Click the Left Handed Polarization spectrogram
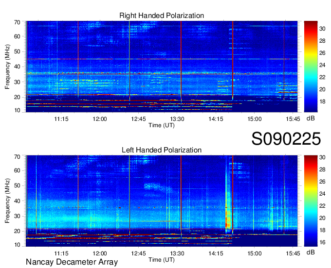Image resolution: width=331 pixels, height=268 pixels. (x=162, y=201)
